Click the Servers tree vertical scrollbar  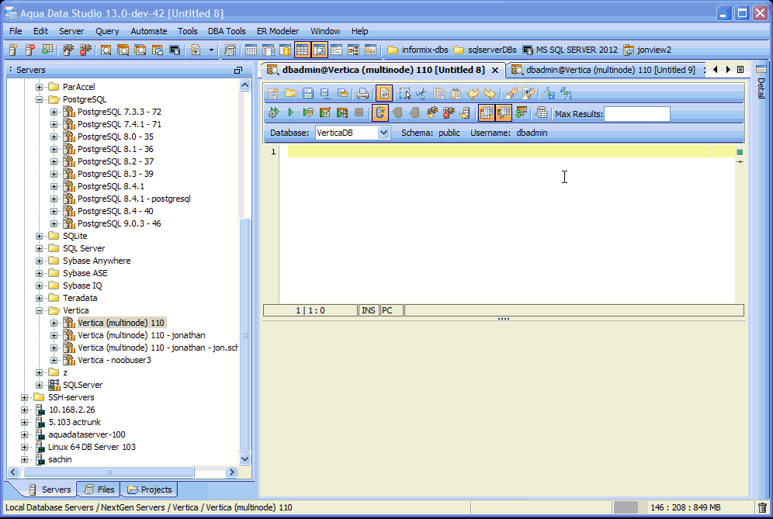tap(245, 334)
